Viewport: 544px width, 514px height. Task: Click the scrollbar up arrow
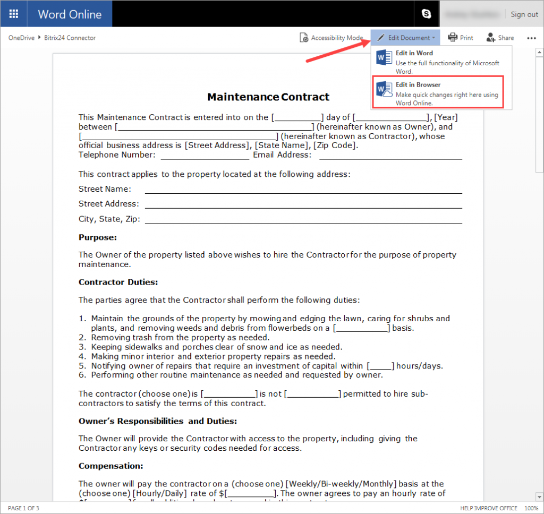point(539,53)
